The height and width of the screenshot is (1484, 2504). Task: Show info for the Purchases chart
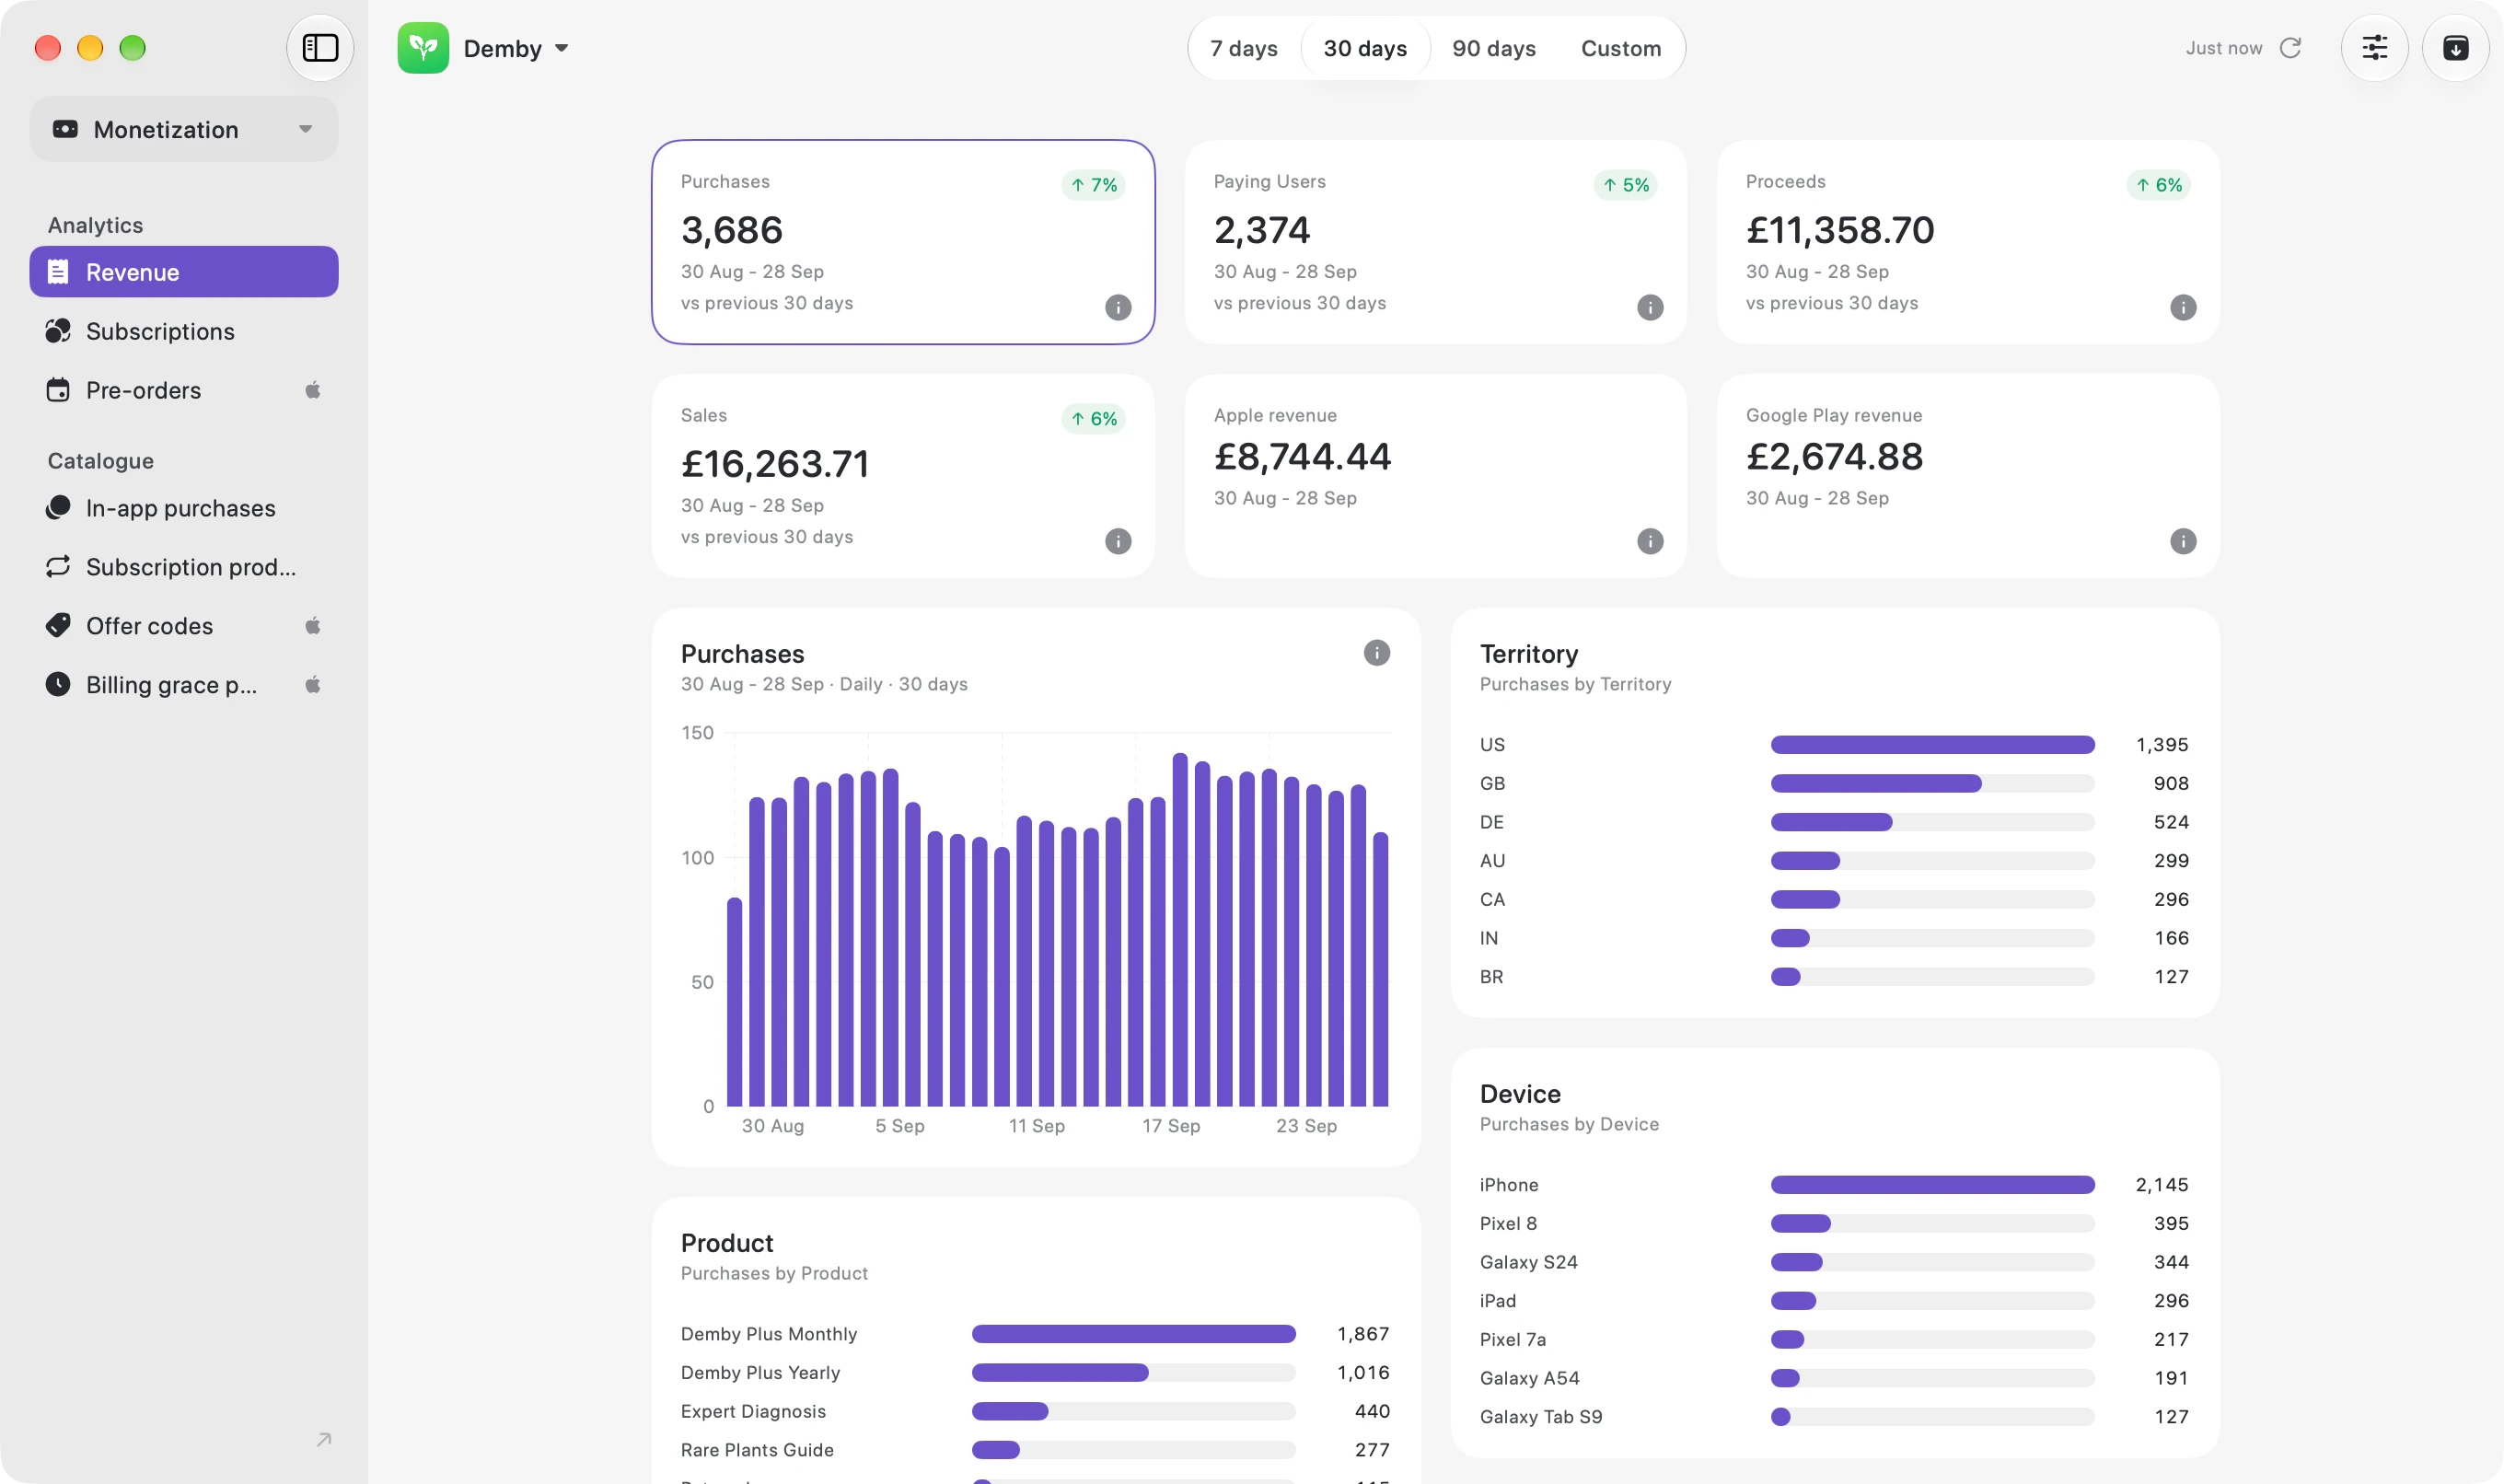(x=1377, y=653)
